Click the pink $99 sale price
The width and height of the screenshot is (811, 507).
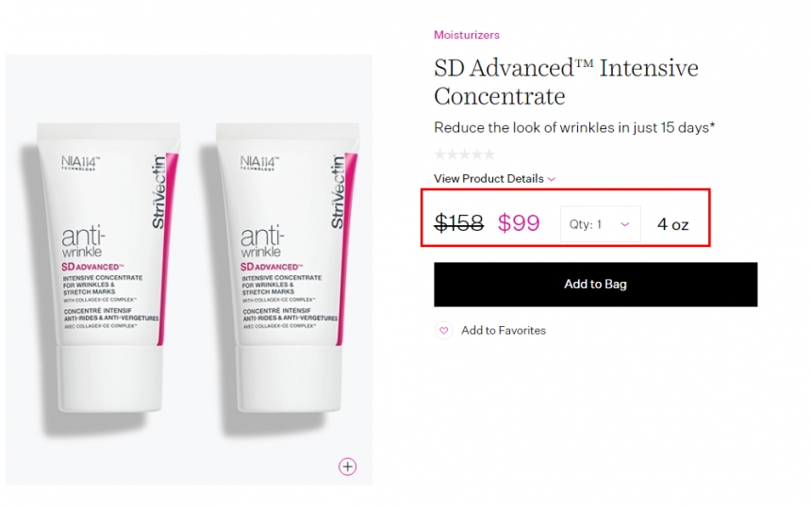click(x=519, y=222)
